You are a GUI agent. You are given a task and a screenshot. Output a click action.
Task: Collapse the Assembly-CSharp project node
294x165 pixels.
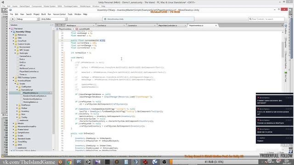(11, 32)
